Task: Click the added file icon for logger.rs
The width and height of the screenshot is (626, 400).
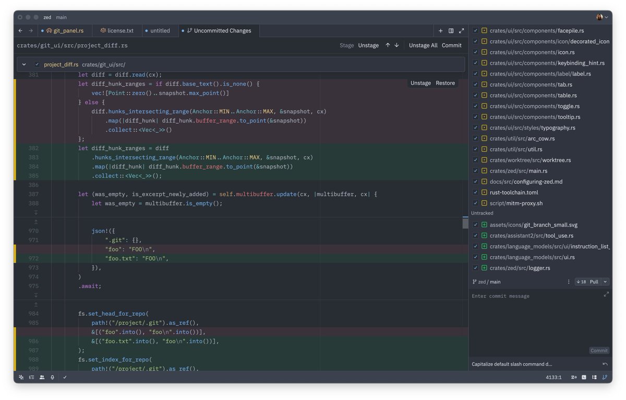Action: pyautogui.click(x=484, y=268)
